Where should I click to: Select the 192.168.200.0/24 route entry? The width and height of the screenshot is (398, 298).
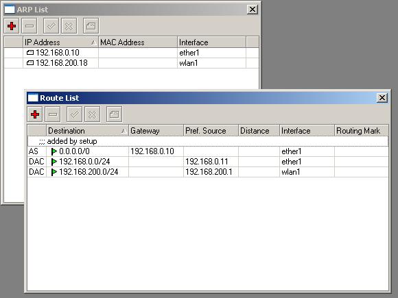208,172
